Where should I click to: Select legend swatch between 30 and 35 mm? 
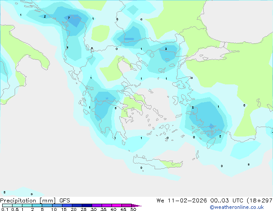tap(97, 205)
